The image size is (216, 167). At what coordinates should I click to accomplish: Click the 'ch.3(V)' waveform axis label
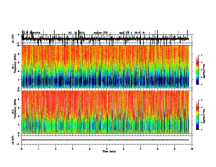click(x=13, y=140)
